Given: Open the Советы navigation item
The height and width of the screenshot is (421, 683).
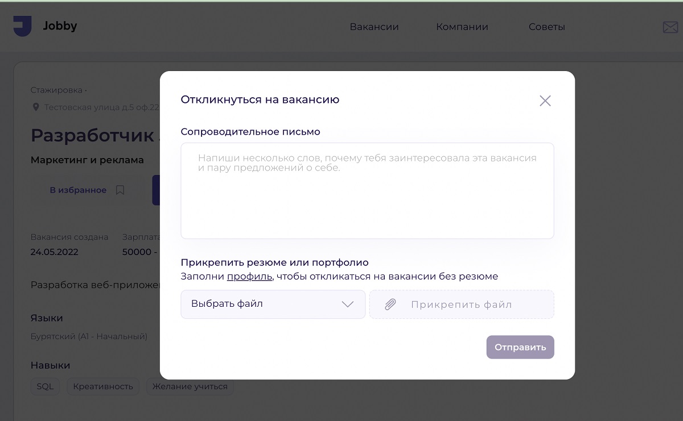Looking at the screenshot, I should [546, 26].
